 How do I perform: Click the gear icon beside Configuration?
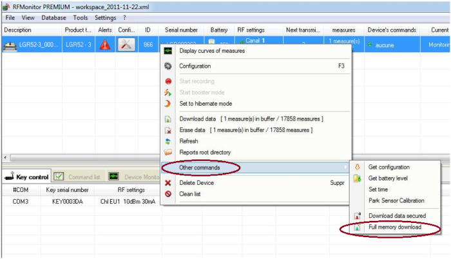(x=168, y=66)
